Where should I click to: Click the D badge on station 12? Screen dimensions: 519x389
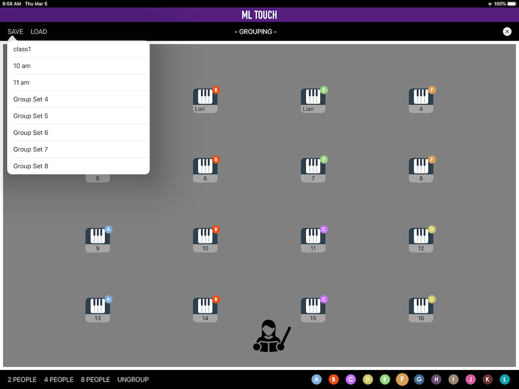click(x=432, y=230)
